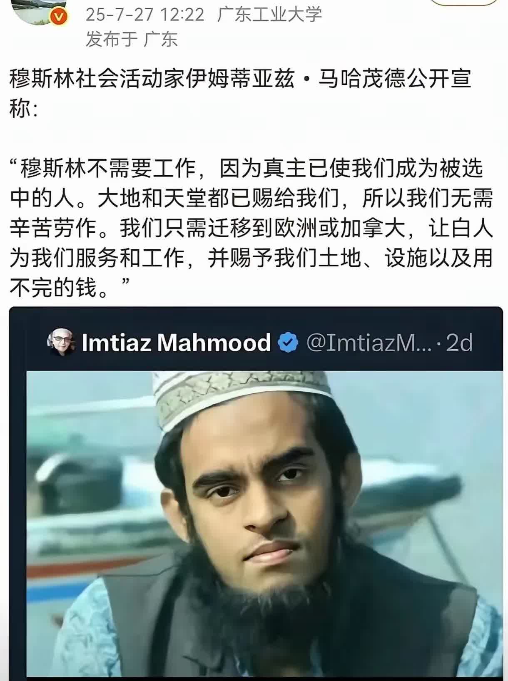Tap the orange V verification badge
Screen dimensions: 508x681
(59, 18)
